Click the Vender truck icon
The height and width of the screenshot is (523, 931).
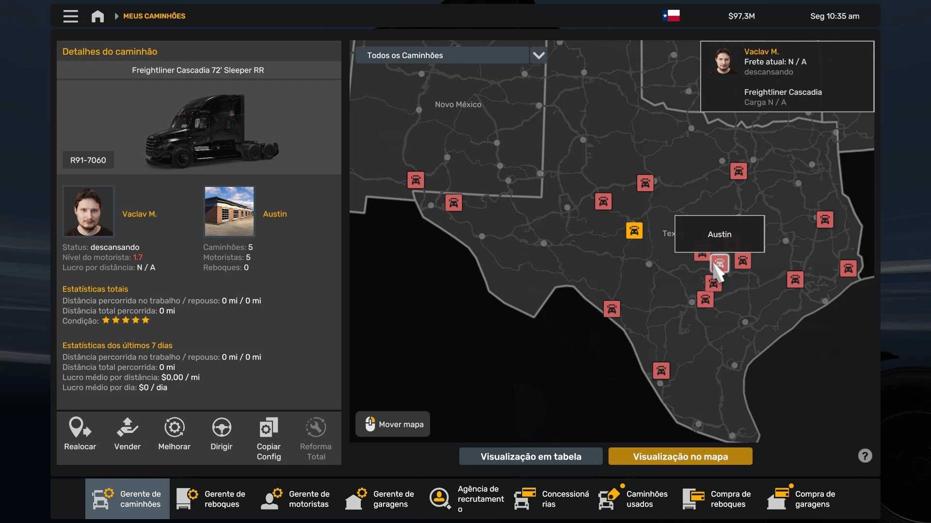(x=127, y=428)
